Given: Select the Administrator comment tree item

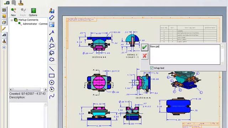Looking at the screenshot, I should [x=35, y=24].
